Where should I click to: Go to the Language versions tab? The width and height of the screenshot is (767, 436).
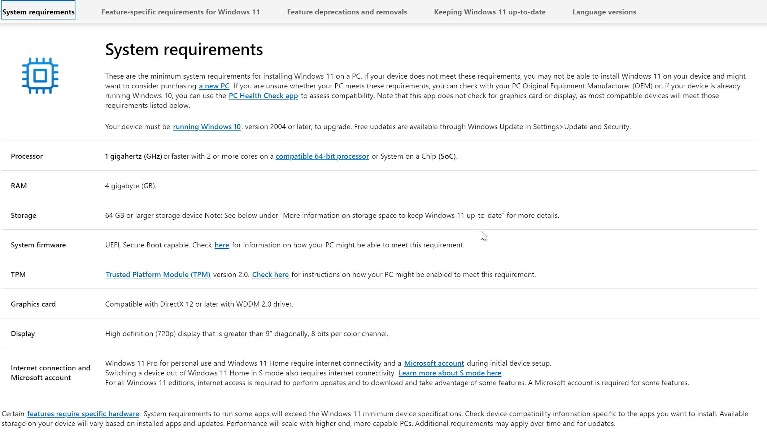click(x=604, y=12)
